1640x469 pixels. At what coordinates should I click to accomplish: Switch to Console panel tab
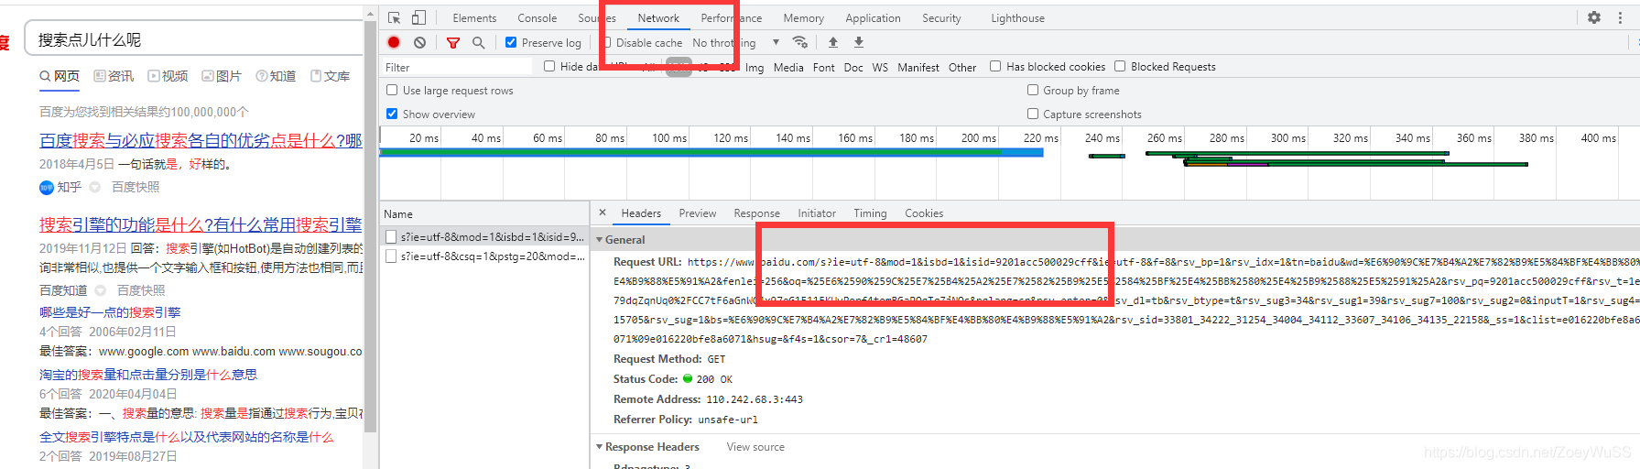(x=537, y=17)
